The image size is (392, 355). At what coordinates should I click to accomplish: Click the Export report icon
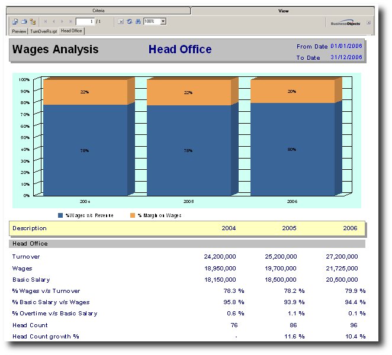(x=15, y=21)
